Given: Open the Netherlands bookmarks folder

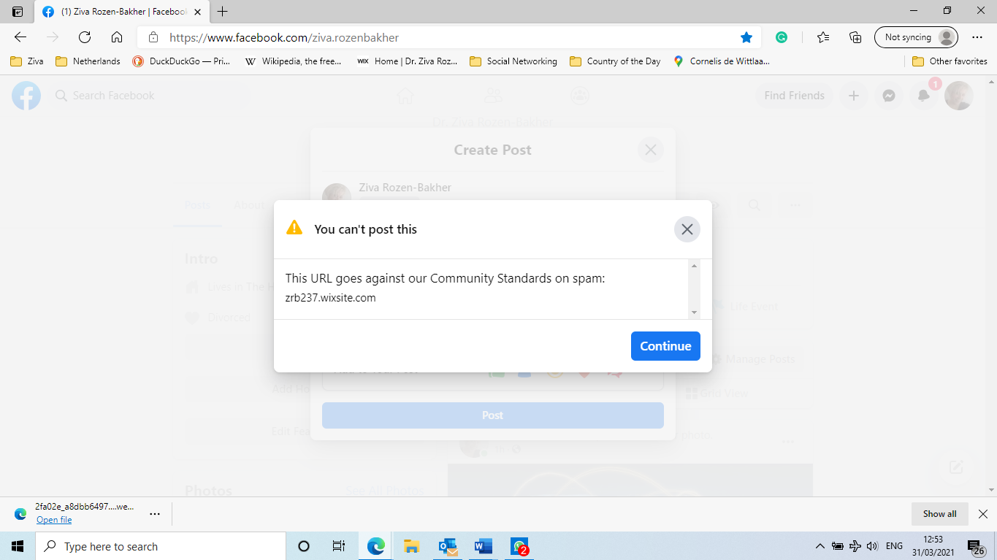Looking at the screenshot, I should pos(88,61).
